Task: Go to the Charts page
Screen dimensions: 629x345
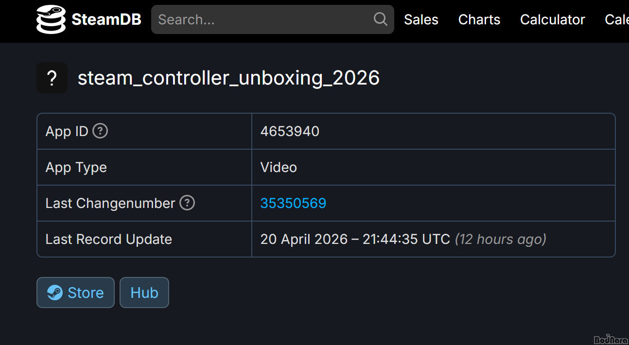Action: [479, 19]
